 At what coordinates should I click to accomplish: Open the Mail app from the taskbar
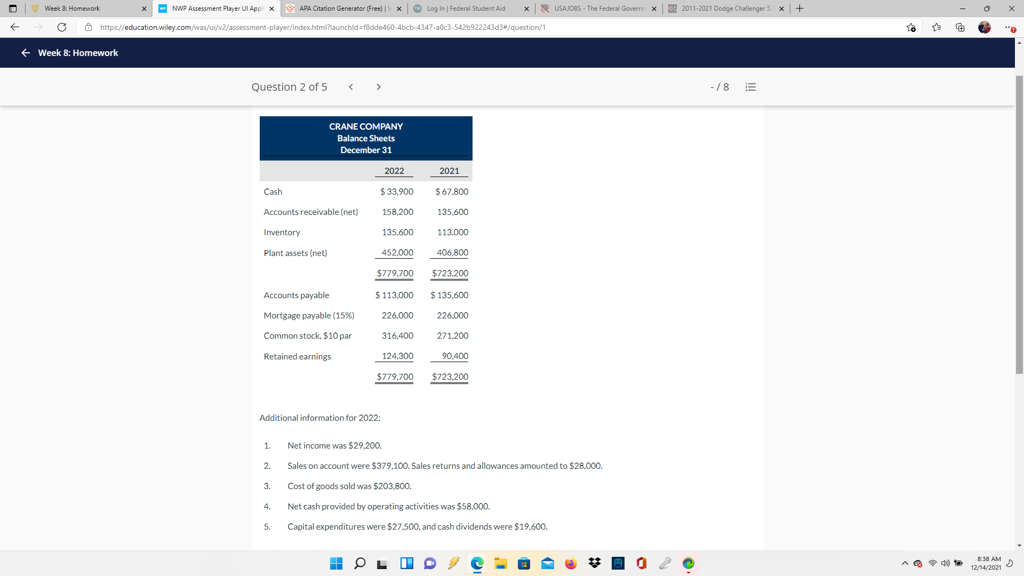548,563
